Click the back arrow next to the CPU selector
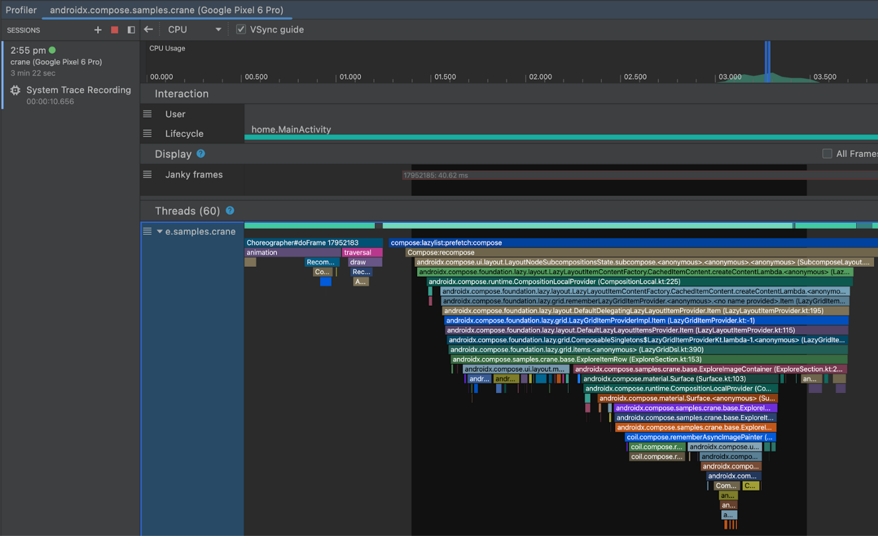The image size is (878, 536). click(148, 29)
